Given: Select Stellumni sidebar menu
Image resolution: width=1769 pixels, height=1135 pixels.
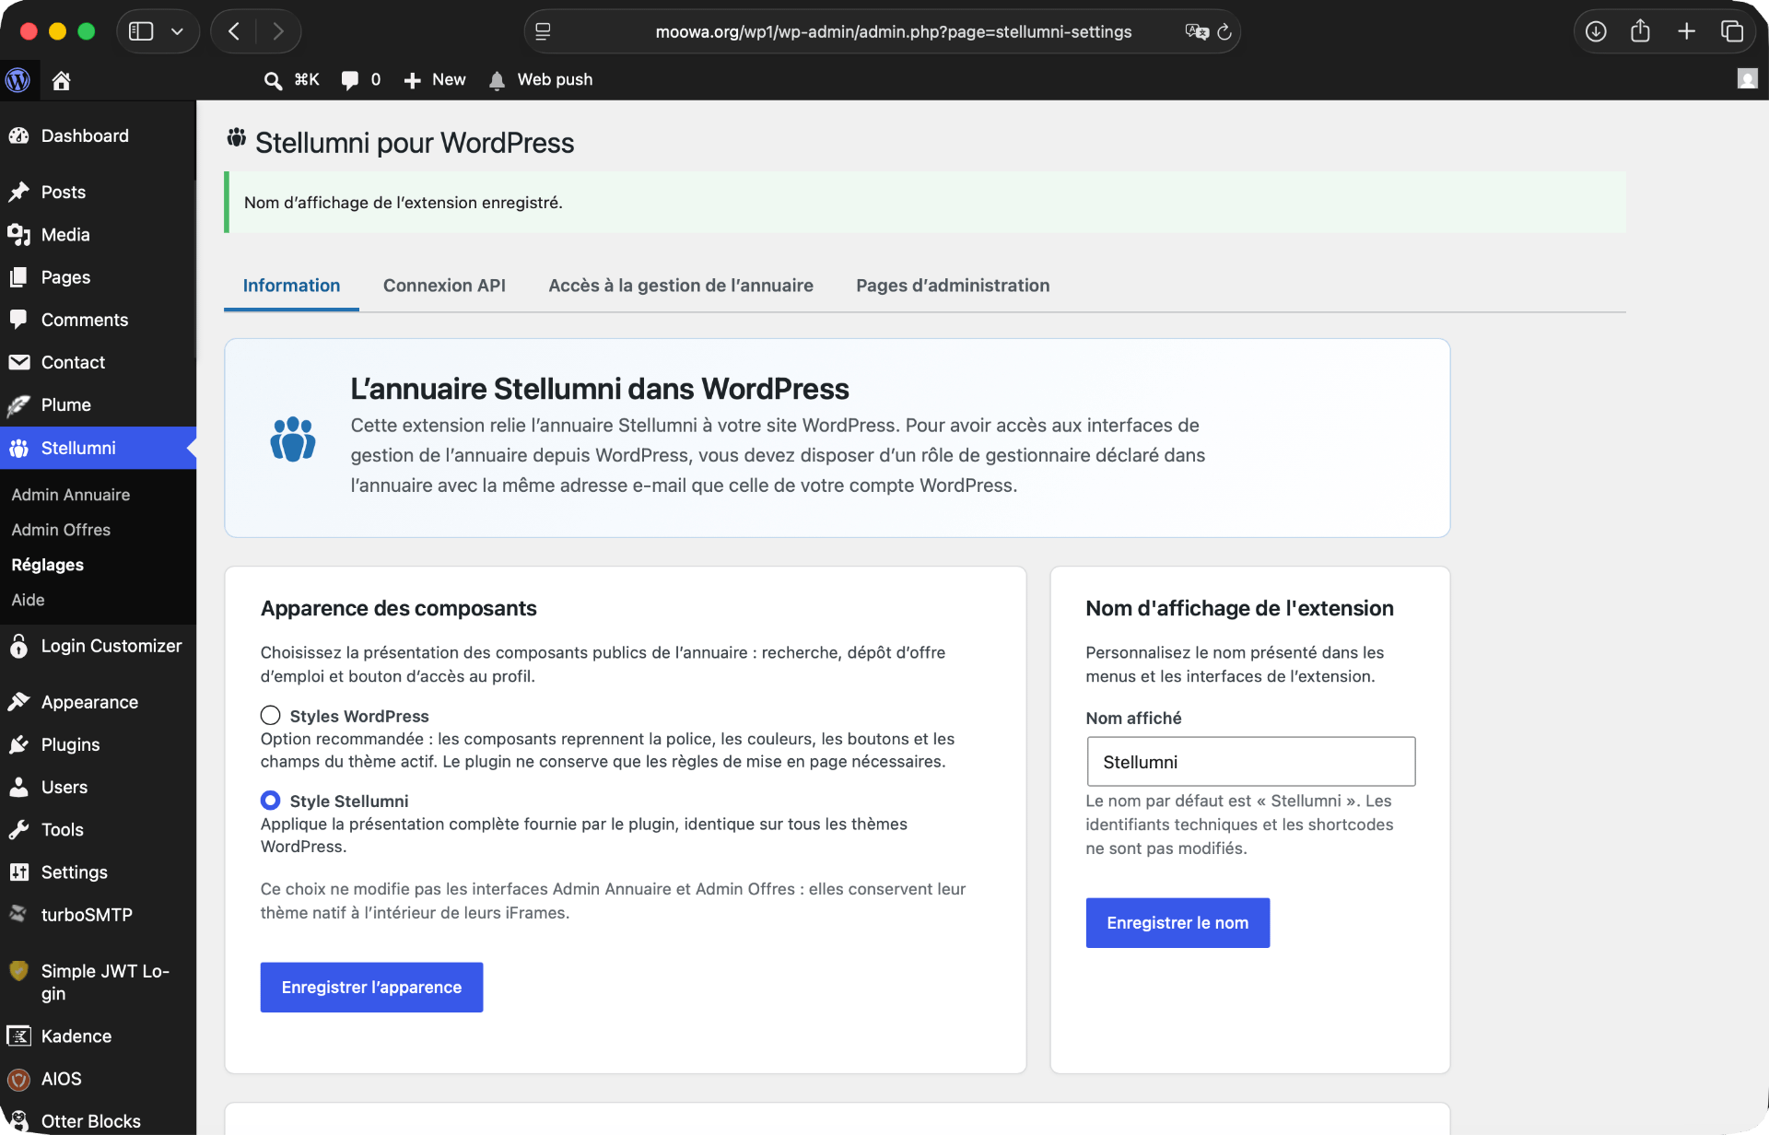Looking at the screenshot, I should [98, 448].
